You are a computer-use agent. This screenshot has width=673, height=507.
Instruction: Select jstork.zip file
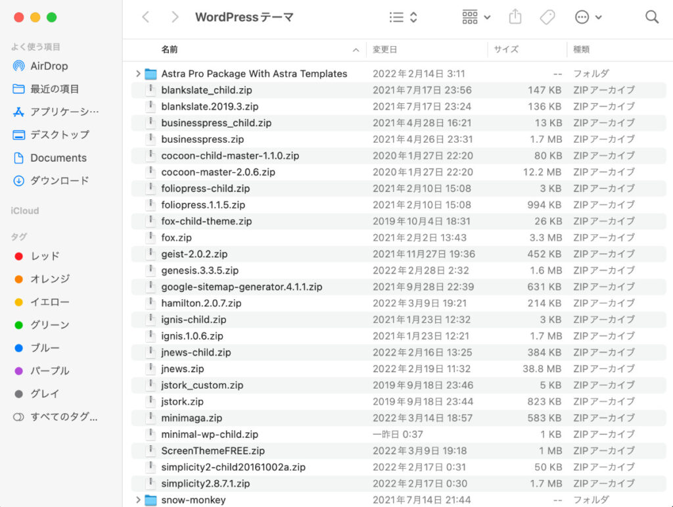pyautogui.click(x=399, y=402)
